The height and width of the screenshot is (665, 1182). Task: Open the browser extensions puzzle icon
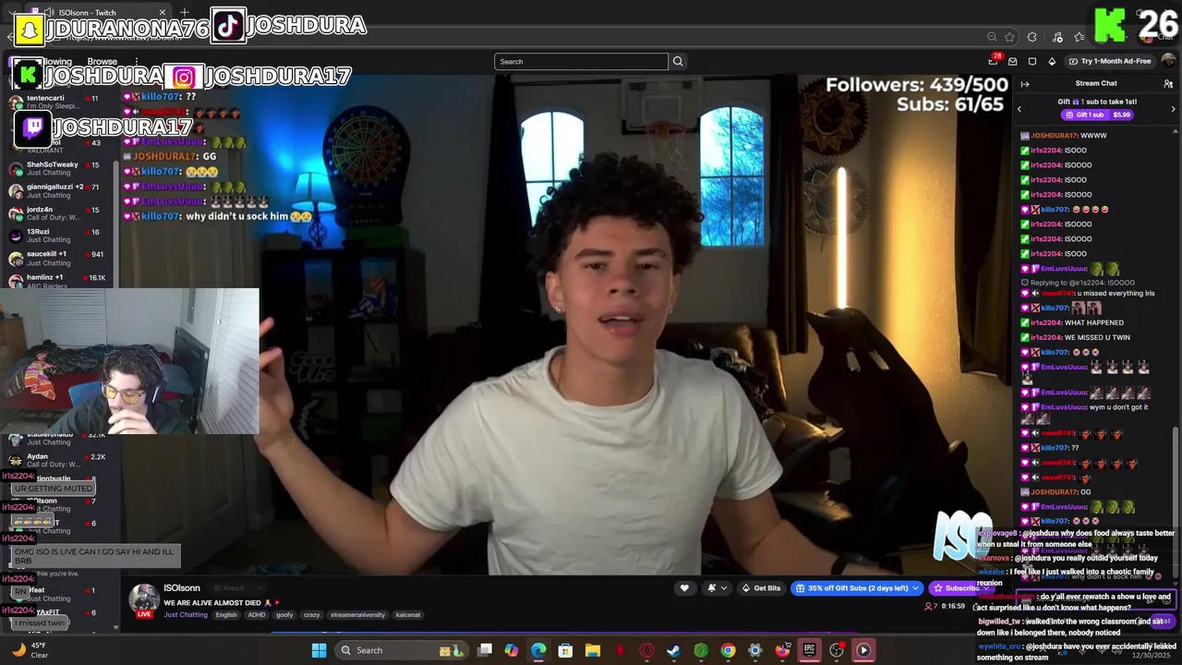point(1032,37)
